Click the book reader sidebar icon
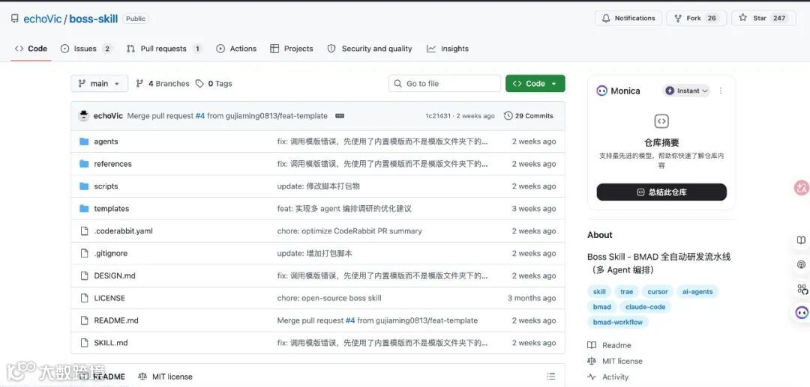The width and height of the screenshot is (810, 387). 801,240
